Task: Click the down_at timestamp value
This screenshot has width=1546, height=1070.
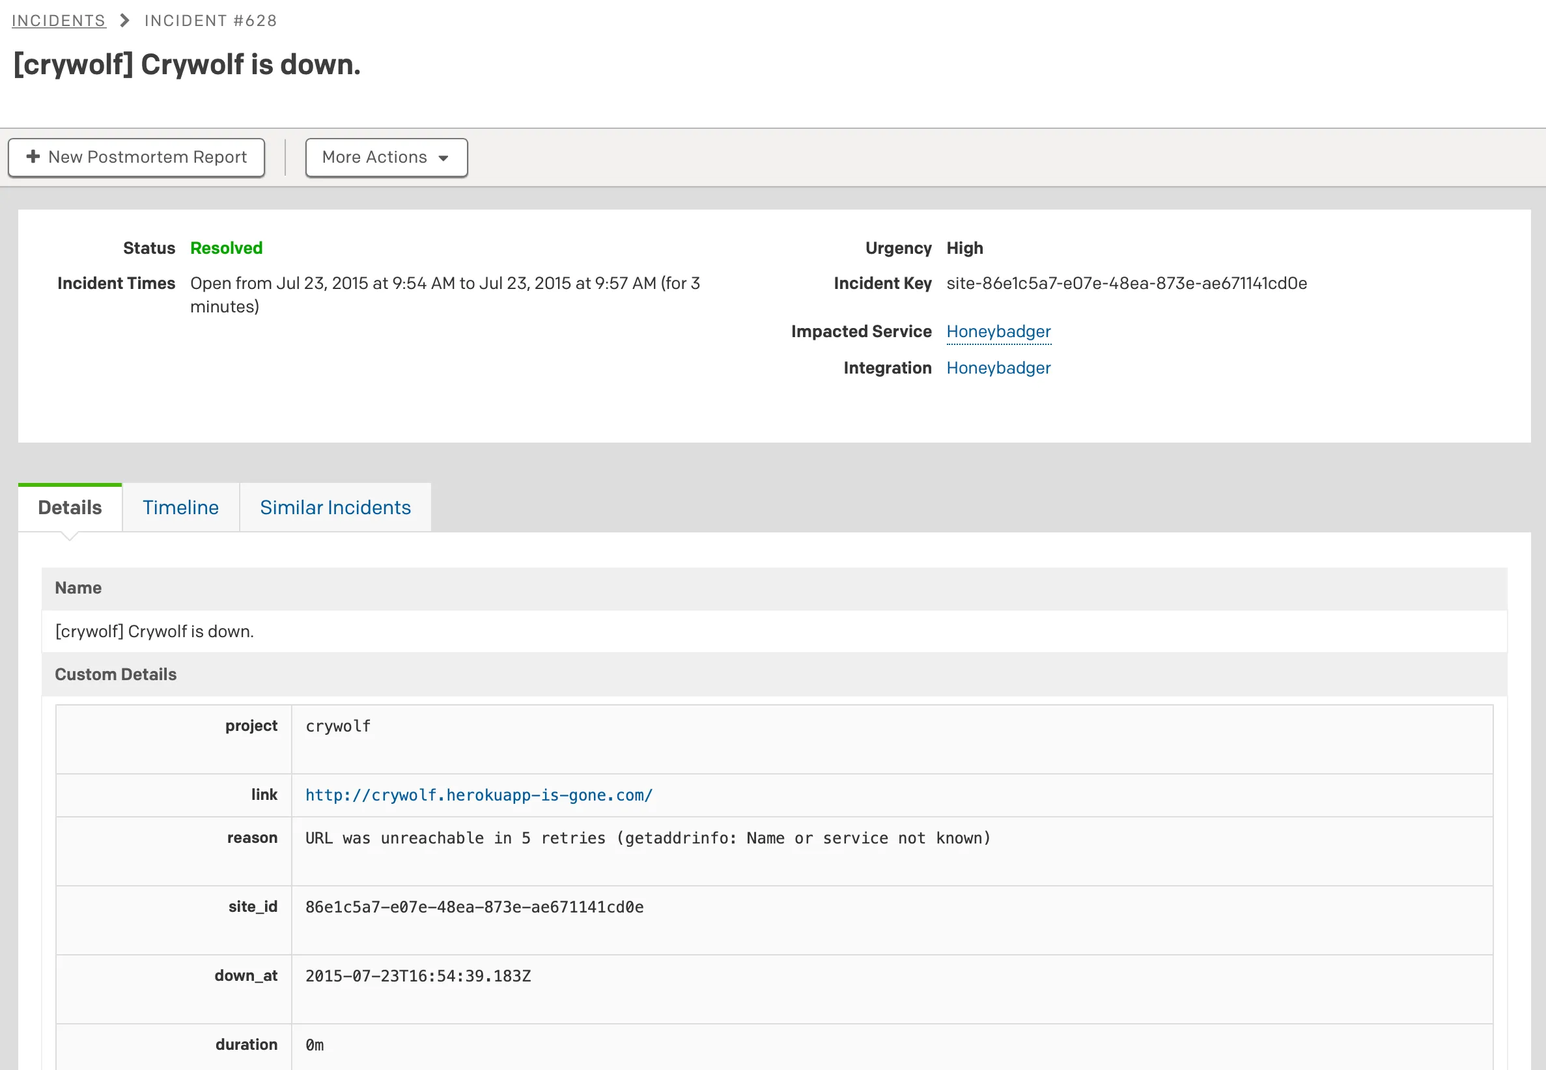Action: (x=418, y=976)
